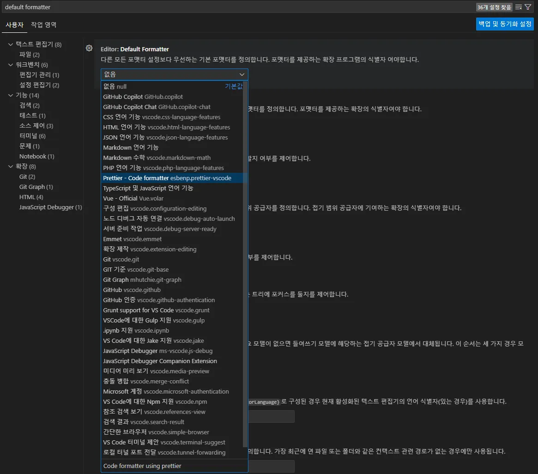This screenshot has height=474, width=538.
Task: Open HTML (4) extension settings
Action: click(x=31, y=197)
